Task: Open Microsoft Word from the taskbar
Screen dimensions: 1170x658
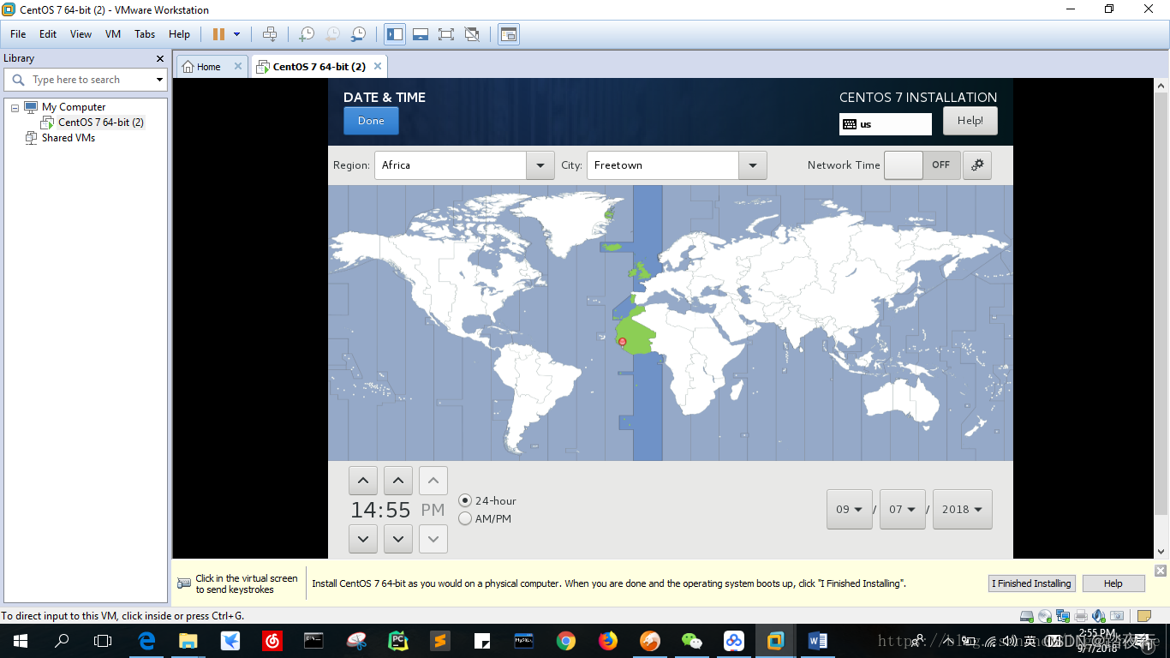Action: click(x=818, y=640)
